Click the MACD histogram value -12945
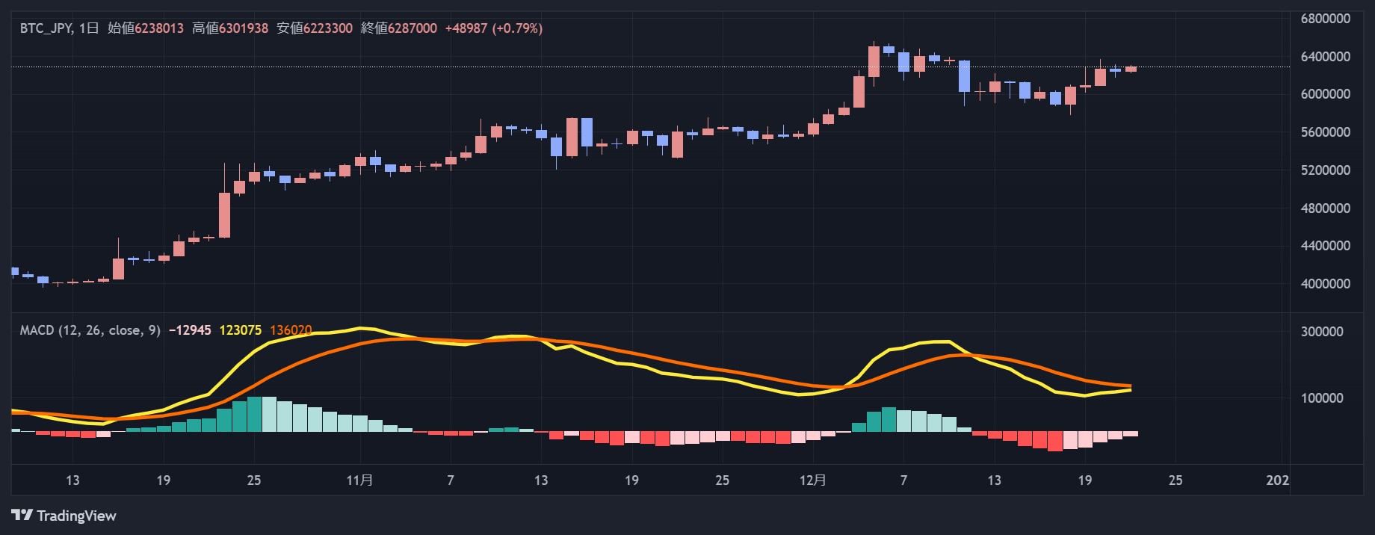The width and height of the screenshot is (1375, 535). tap(190, 330)
